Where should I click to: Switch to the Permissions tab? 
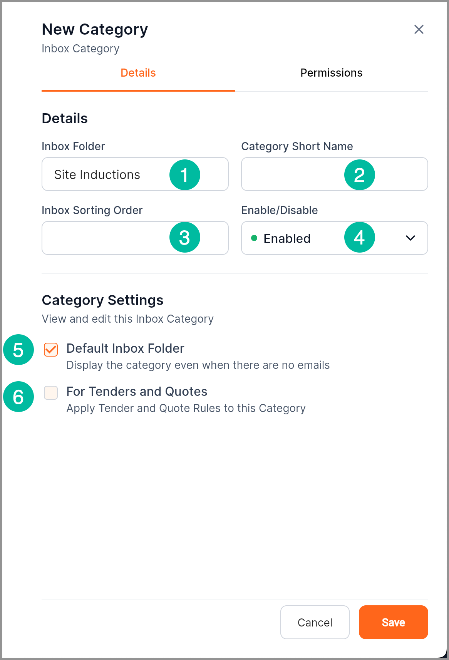coord(331,73)
